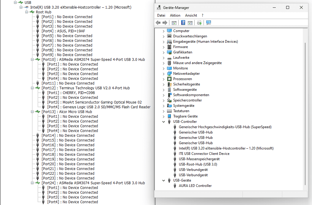
Task: Click the Speichercontroller icon
Action: tap(169, 100)
